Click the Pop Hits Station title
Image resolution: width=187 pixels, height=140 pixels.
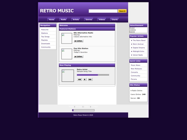click(81, 48)
